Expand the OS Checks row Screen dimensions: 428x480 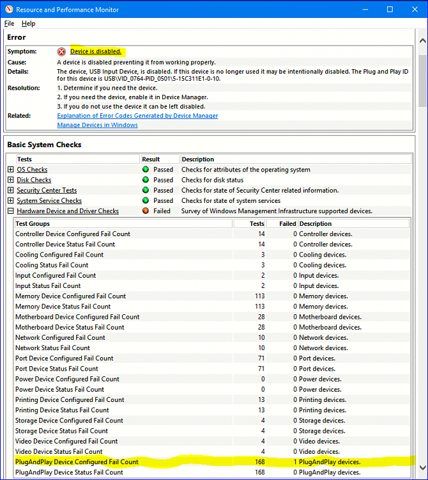click(x=11, y=170)
